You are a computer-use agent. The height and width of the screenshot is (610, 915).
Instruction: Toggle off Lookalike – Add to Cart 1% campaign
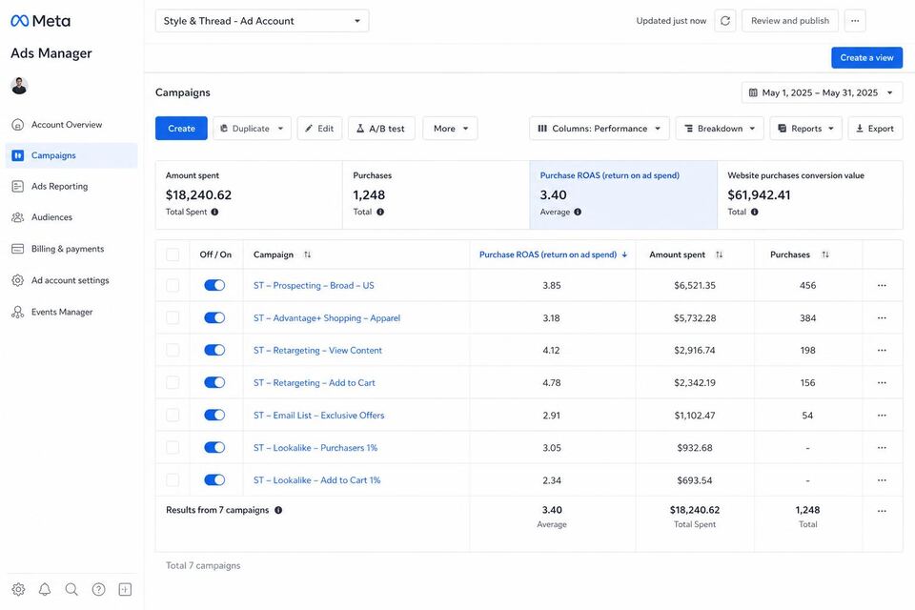214,479
